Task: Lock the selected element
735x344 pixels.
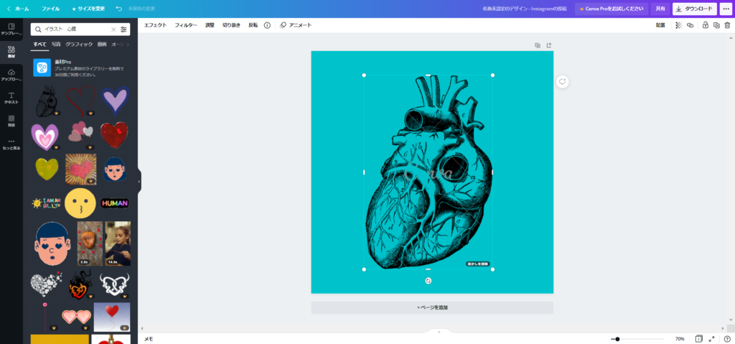Action: tap(705, 25)
